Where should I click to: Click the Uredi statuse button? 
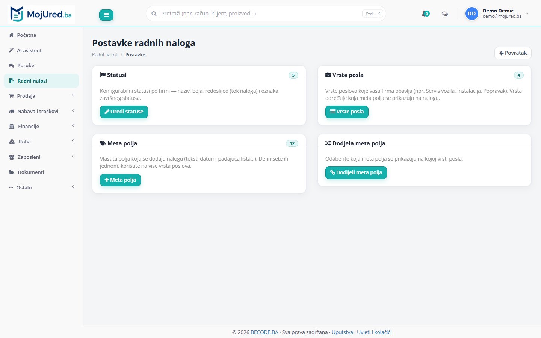[x=124, y=112]
